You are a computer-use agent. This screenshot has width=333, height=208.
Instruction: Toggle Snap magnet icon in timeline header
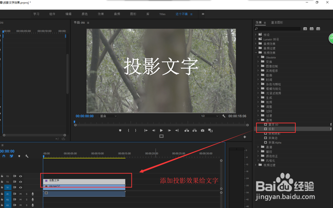[4, 156]
